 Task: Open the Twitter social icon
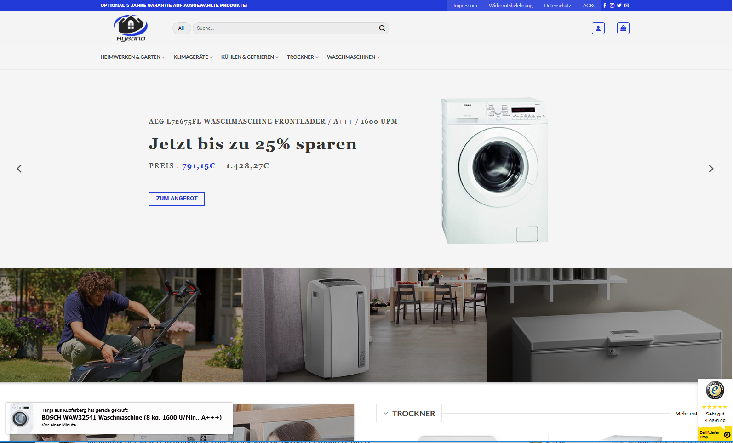click(x=619, y=6)
